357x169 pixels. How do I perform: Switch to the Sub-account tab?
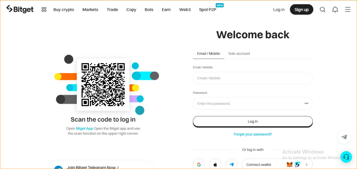pyautogui.click(x=239, y=54)
